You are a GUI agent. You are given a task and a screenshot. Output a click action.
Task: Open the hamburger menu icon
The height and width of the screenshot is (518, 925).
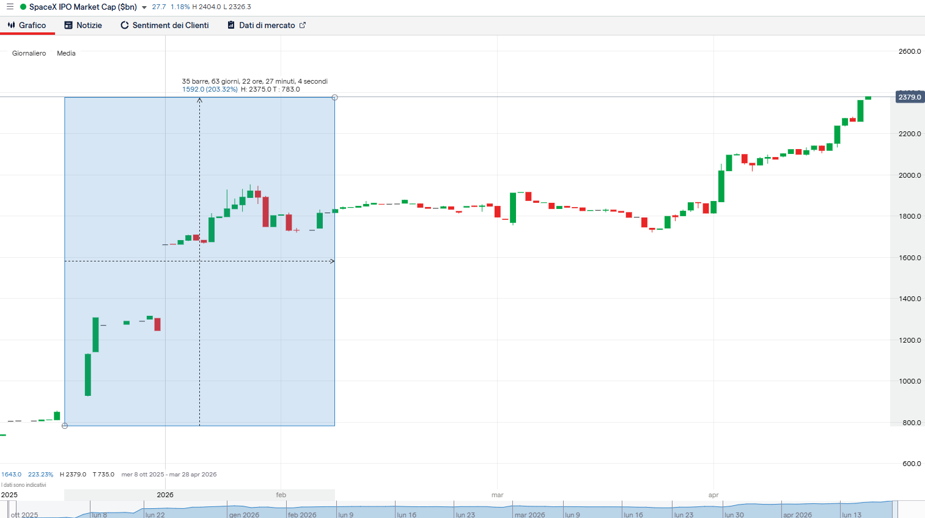pos(9,7)
